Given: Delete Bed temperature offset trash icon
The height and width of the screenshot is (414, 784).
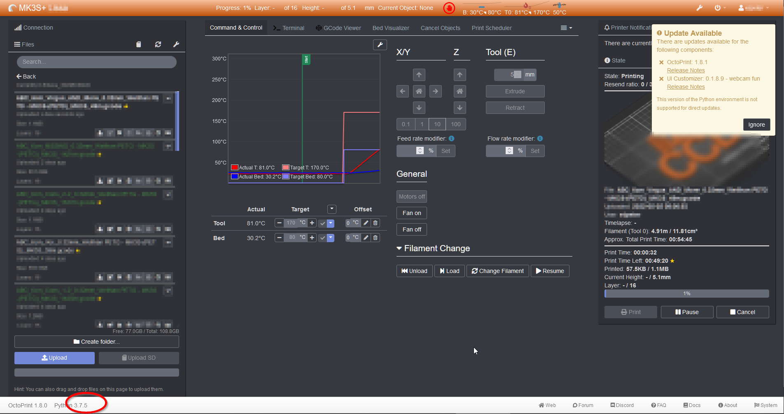Looking at the screenshot, I should tap(376, 238).
